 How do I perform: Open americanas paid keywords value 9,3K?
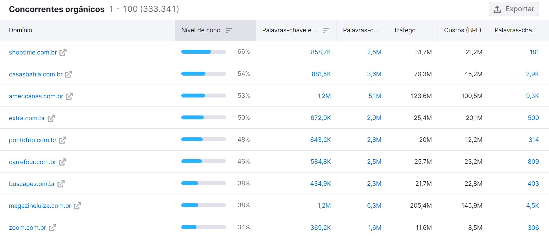pyautogui.click(x=532, y=96)
